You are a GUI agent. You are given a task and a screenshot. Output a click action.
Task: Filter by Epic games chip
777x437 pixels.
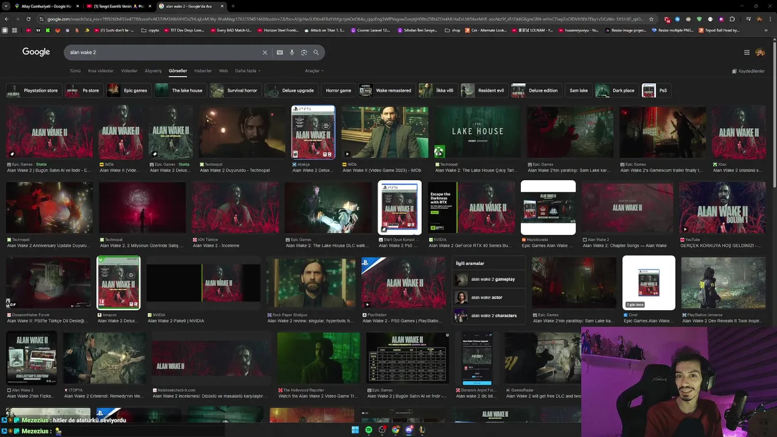(128, 90)
